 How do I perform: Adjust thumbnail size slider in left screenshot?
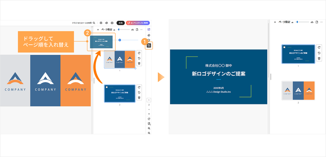[124, 30]
